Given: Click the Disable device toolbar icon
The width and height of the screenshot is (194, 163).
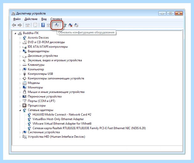Looking at the screenshot, I should pos(76,25).
